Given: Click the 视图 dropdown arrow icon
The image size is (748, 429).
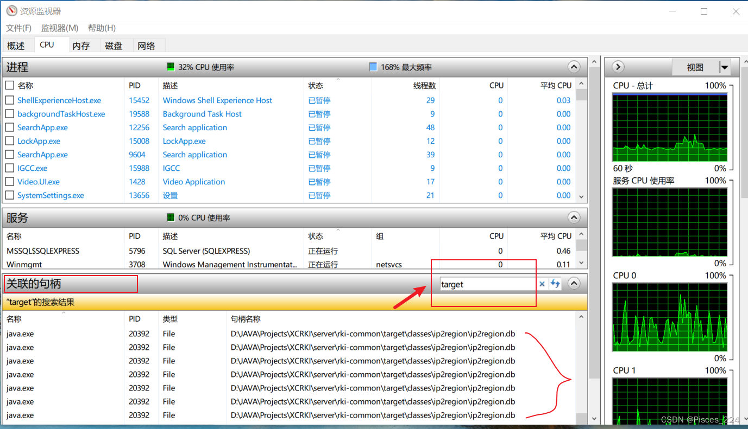Looking at the screenshot, I should tap(725, 67).
